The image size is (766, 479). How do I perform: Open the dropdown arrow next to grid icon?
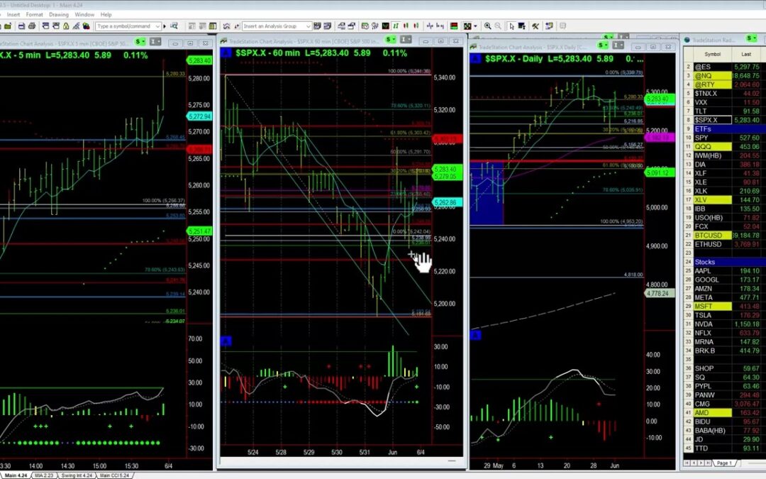coord(475,26)
